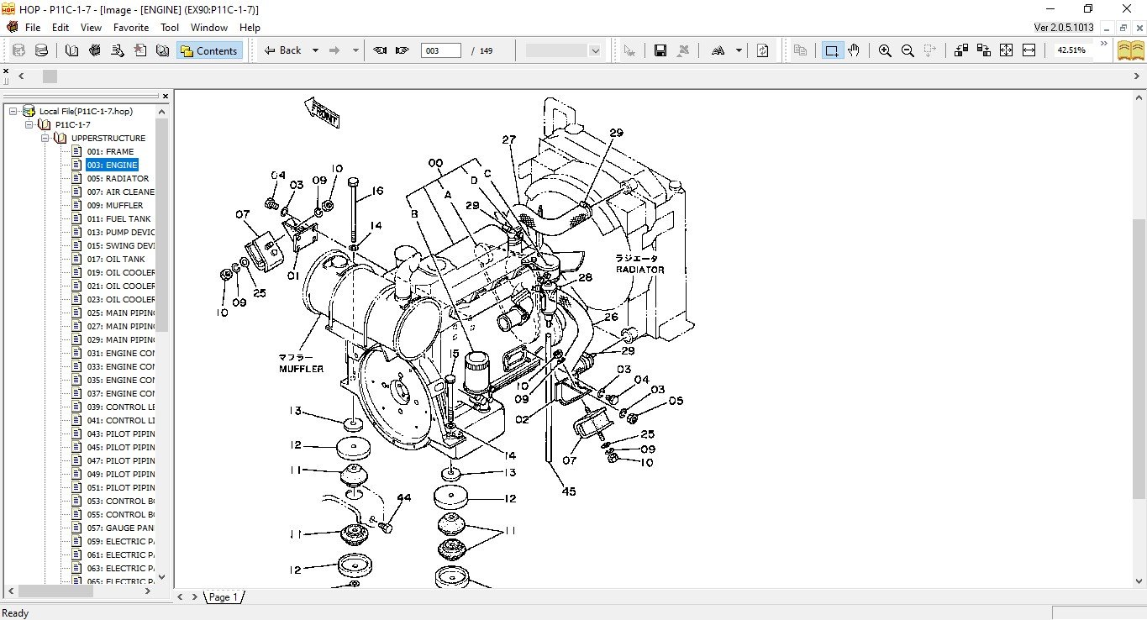The height and width of the screenshot is (620, 1147).
Task: Click the fit whole page icon
Action: point(1006,50)
